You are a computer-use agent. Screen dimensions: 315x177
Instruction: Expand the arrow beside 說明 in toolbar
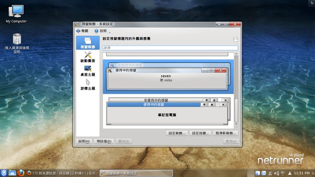[x=110, y=32]
